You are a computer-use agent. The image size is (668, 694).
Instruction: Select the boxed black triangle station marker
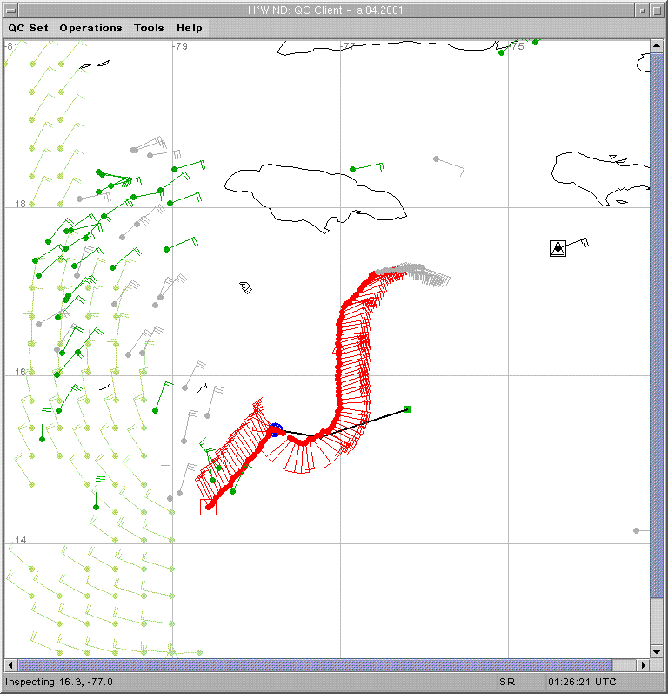tap(558, 248)
